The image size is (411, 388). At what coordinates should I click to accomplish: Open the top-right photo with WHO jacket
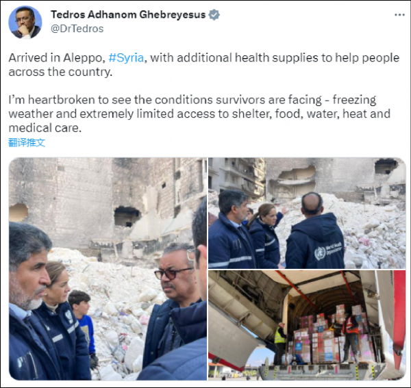pyautogui.click(x=307, y=213)
